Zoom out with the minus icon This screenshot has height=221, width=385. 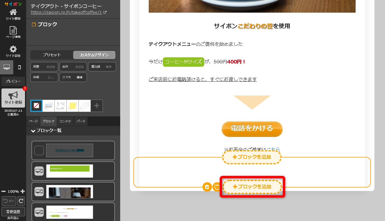pos(4,191)
